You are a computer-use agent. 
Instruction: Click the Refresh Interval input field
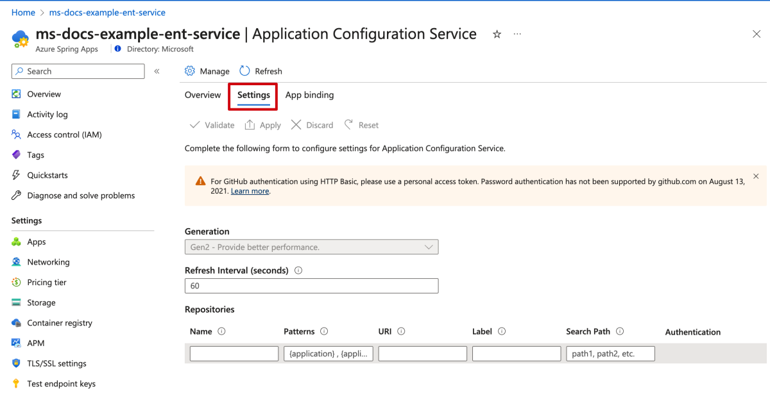point(311,286)
